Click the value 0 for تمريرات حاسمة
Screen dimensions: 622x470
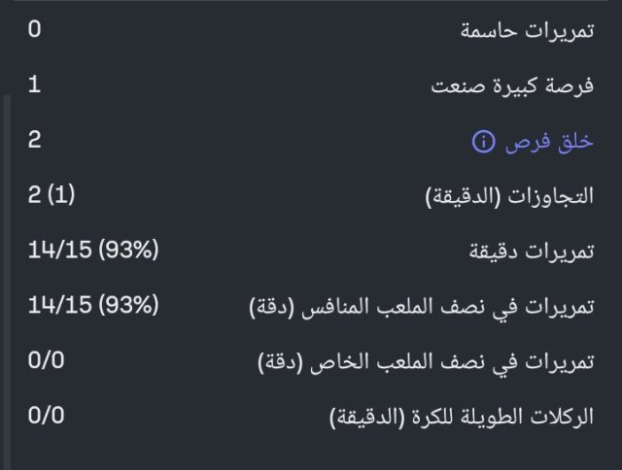35,30
